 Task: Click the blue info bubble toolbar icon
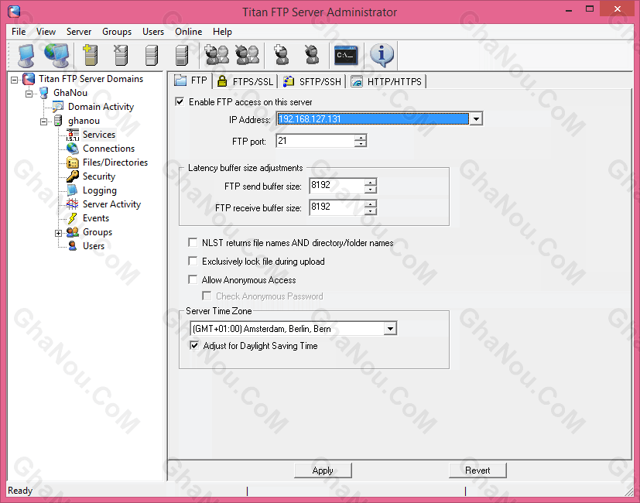pyautogui.click(x=382, y=55)
